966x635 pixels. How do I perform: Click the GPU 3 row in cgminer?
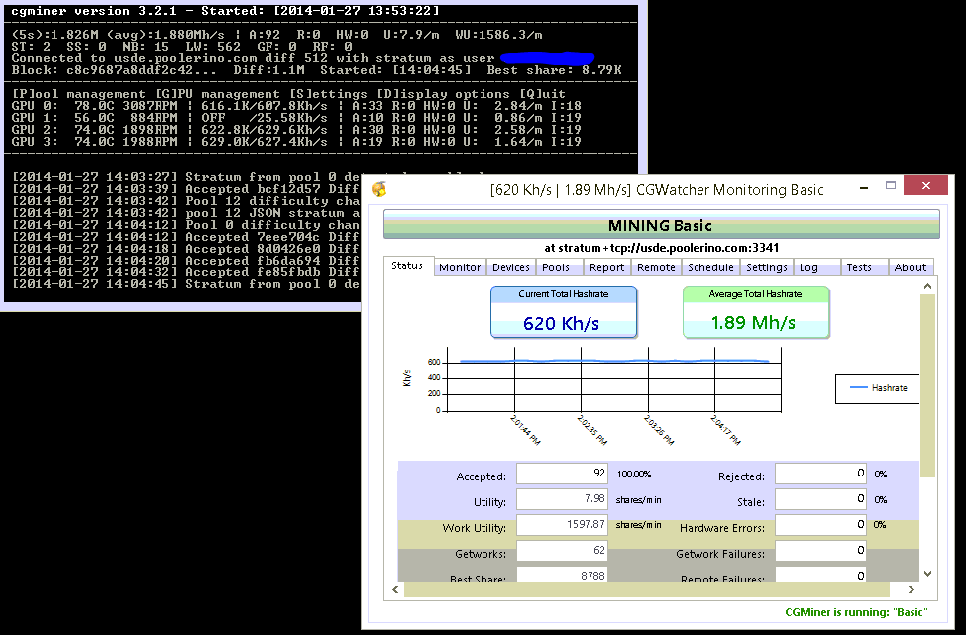point(296,141)
